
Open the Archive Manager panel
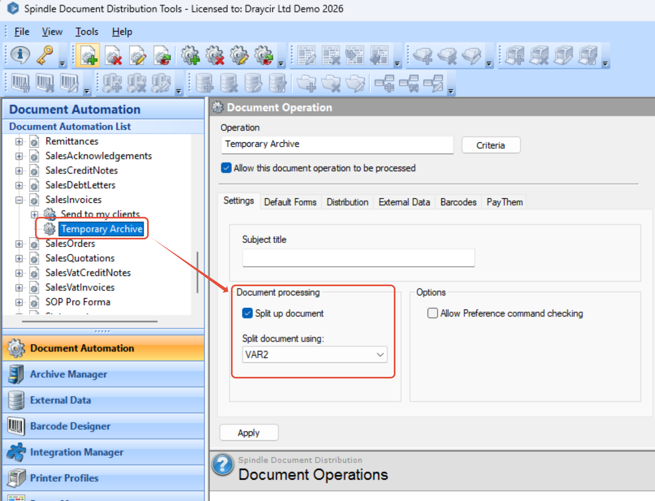(103, 374)
